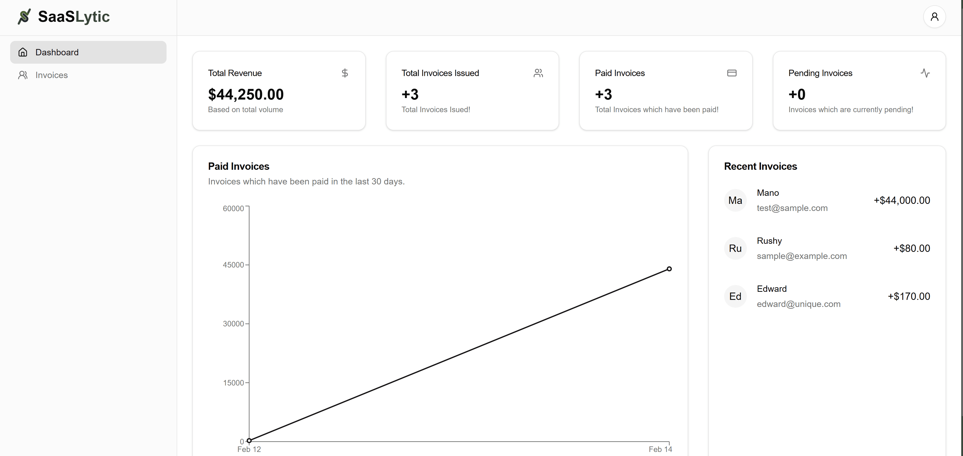This screenshot has height=456, width=963.
Task: Click the home icon beside Dashboard
Action: [23, 52]
